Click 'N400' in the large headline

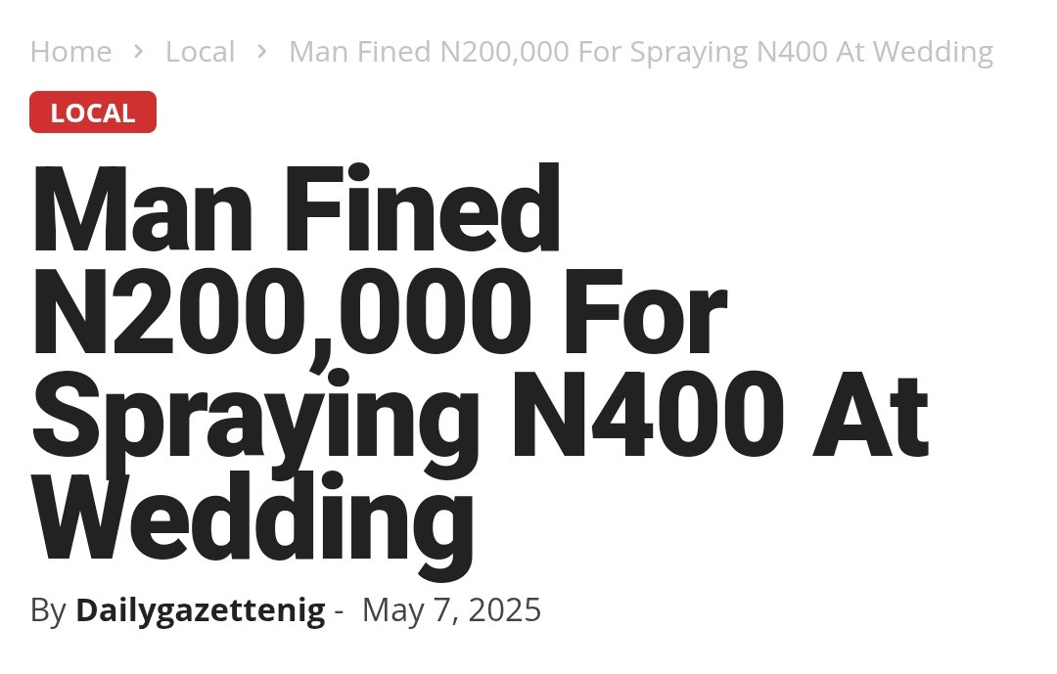(648, 415)
